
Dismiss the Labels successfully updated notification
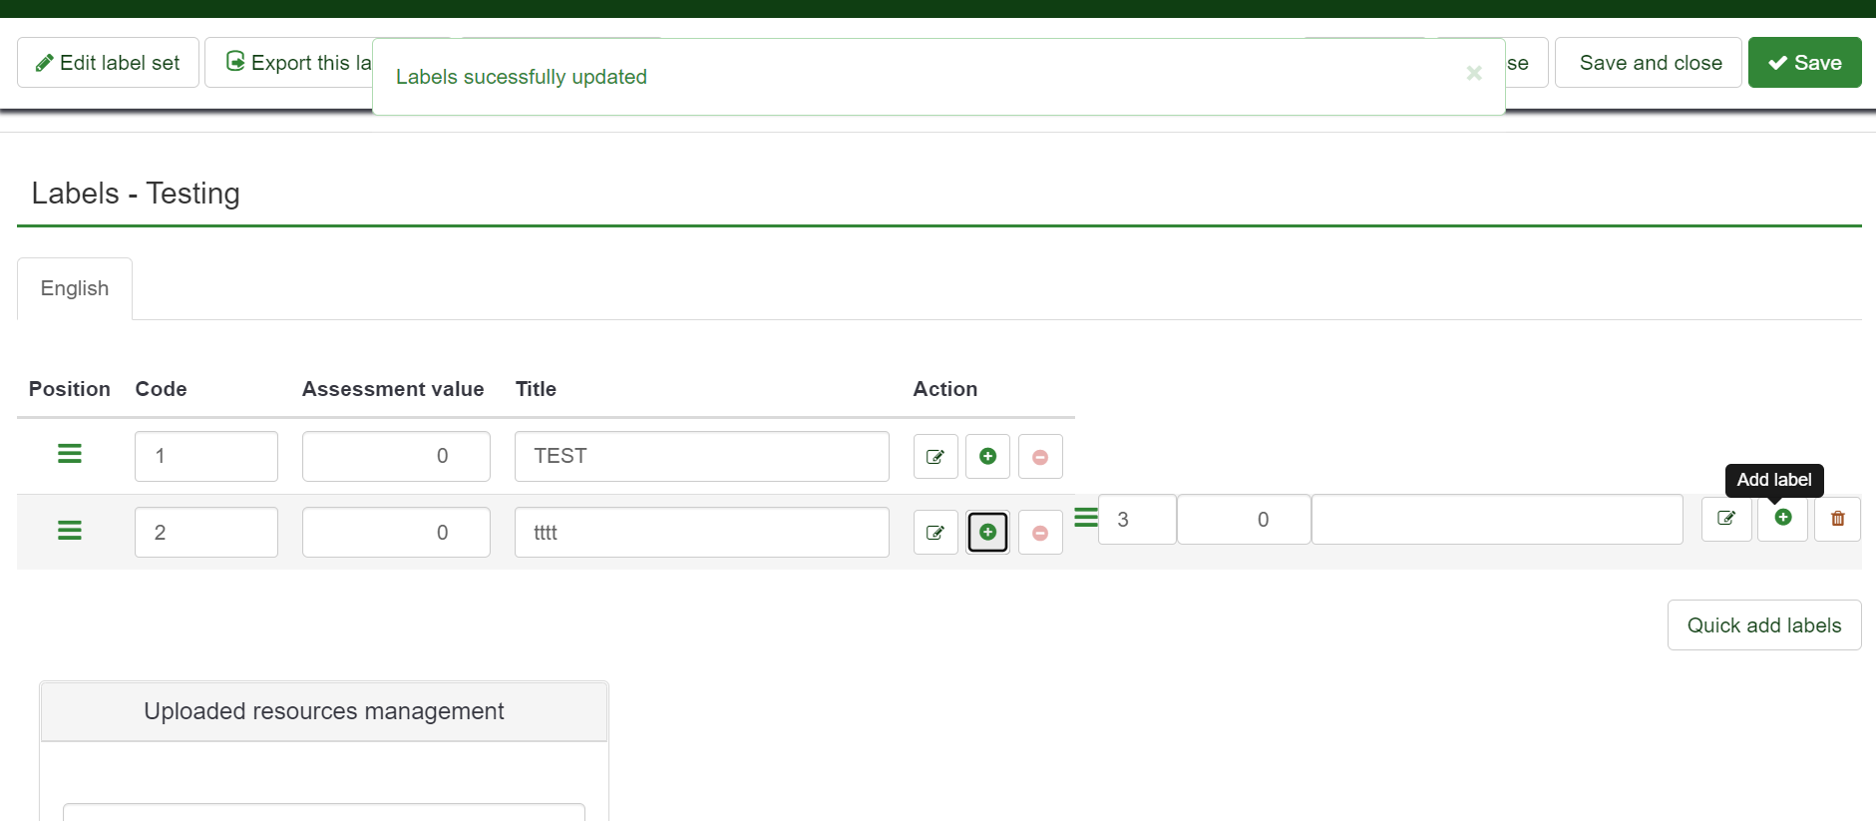click(1473, 74)
